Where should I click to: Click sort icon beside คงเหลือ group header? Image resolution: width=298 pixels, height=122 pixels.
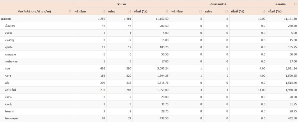(294, 4)
